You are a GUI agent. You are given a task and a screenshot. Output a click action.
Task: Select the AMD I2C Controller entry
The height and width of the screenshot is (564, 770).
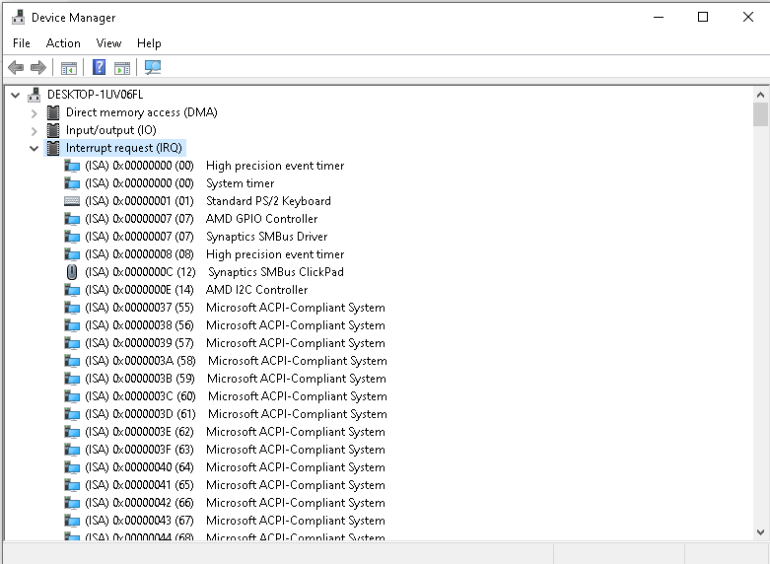coord(256,290)
